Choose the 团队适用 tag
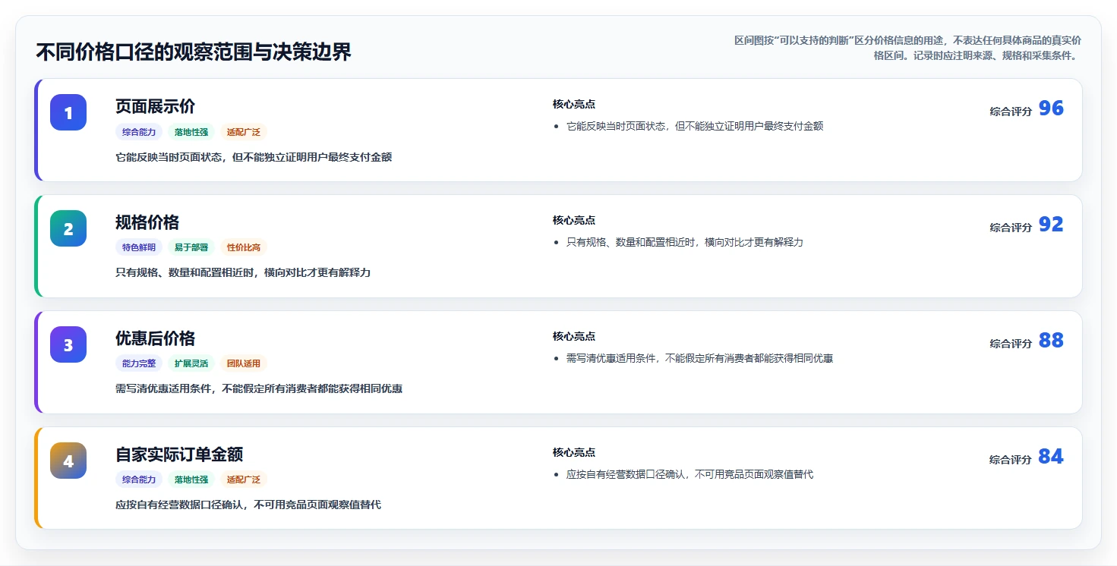1117x566 pixels. point(244,363)
